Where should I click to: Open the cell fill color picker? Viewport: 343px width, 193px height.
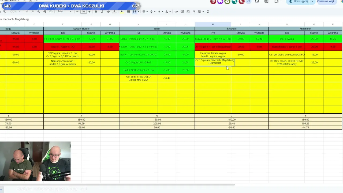pos(122,12)
